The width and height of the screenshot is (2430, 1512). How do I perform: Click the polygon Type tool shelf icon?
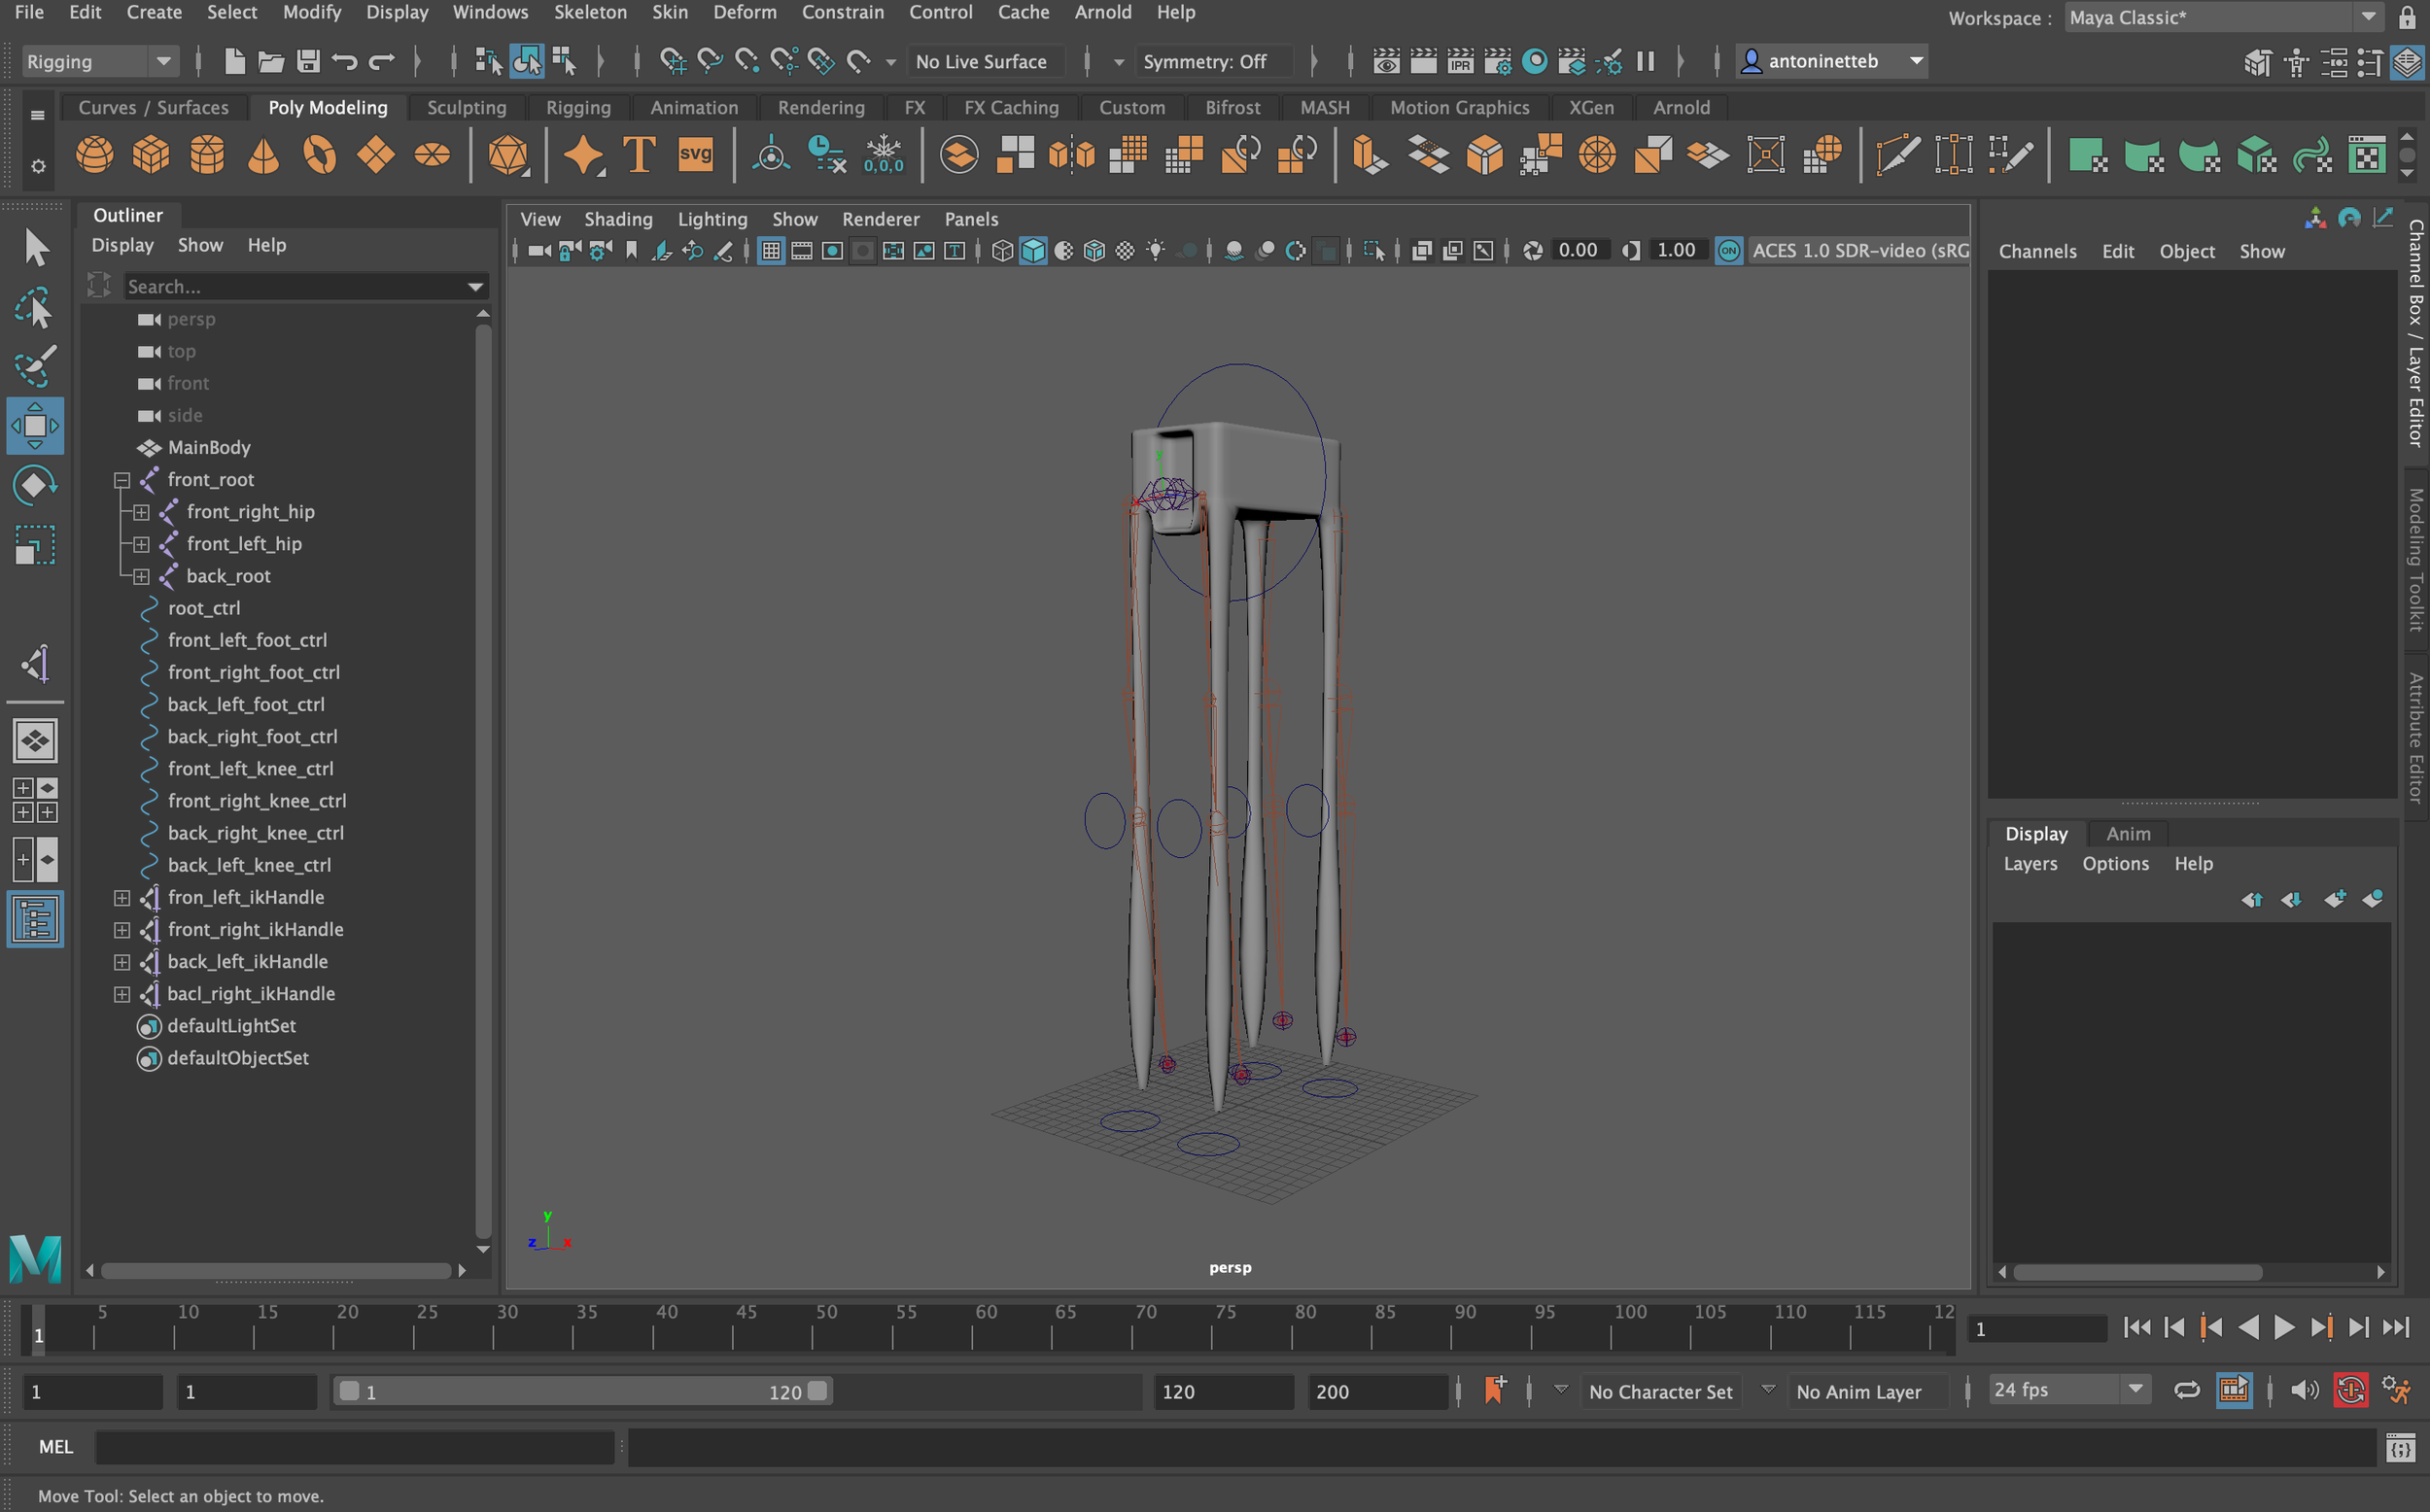(639, 155)
